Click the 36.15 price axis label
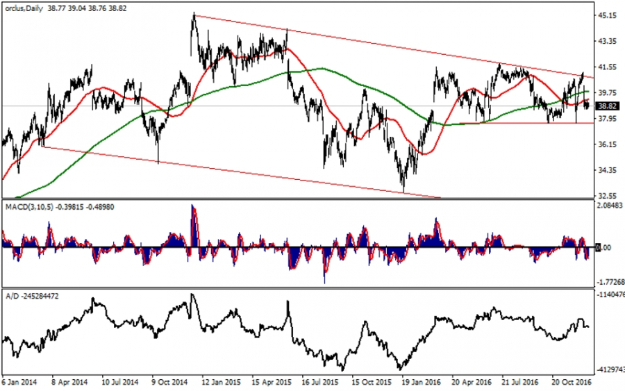 pos(608,144)
